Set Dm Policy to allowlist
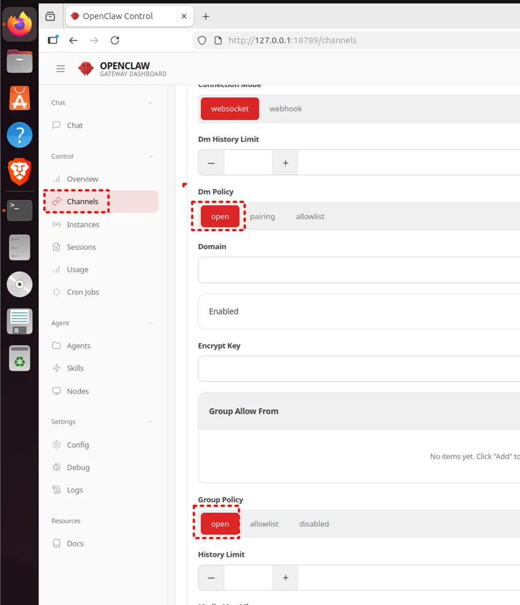The image size is (520, 605). coord(310,216)
